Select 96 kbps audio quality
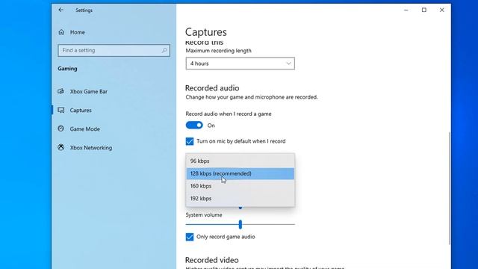 tap(240, 161)
